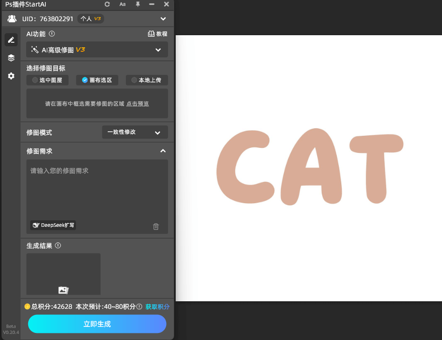Expand the UID account dropdown
Screen dimensions: 442x340
click(x=163, y=19)
